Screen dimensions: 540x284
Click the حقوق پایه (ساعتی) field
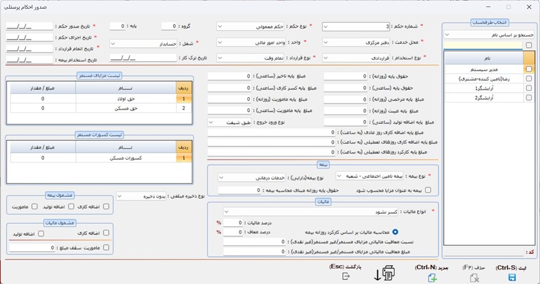pyautogui.click(x=346, y=88)
